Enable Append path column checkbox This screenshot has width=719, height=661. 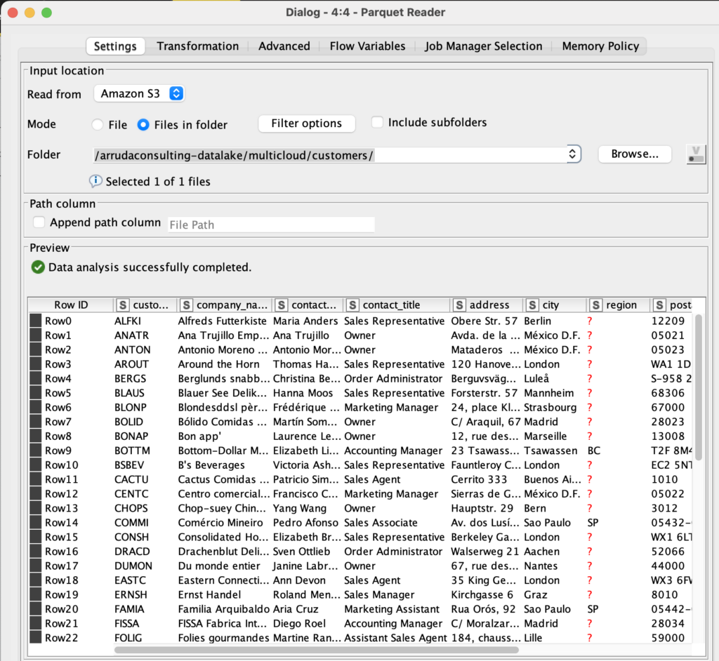coord(39,222)
